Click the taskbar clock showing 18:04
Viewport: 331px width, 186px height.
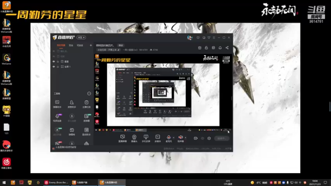tap(315, 182)
